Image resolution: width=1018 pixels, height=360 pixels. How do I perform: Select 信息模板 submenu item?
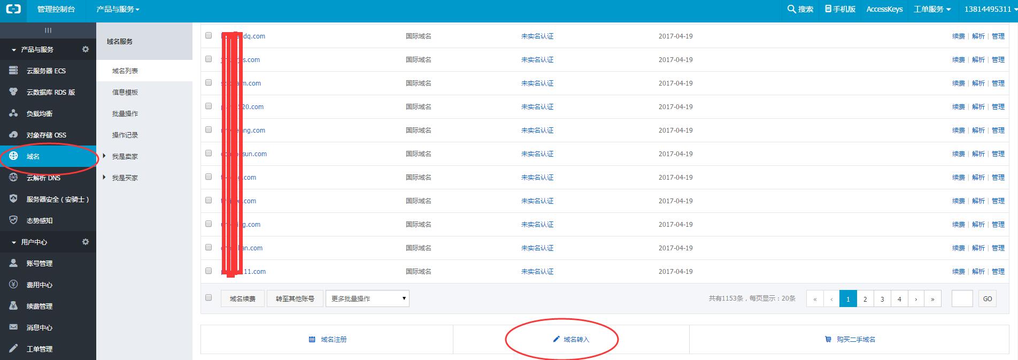[144, 92]
